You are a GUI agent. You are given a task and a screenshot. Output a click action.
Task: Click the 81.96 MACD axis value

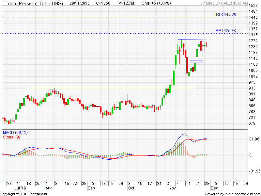pos(254,139)
